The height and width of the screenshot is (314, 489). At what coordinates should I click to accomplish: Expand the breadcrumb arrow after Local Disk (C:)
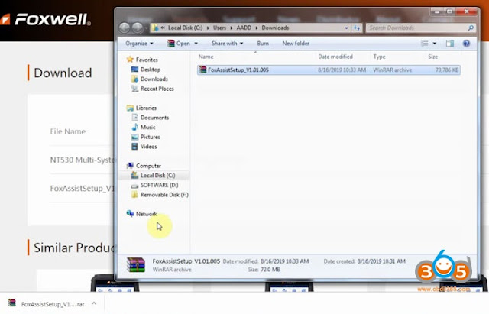[208, 28]
